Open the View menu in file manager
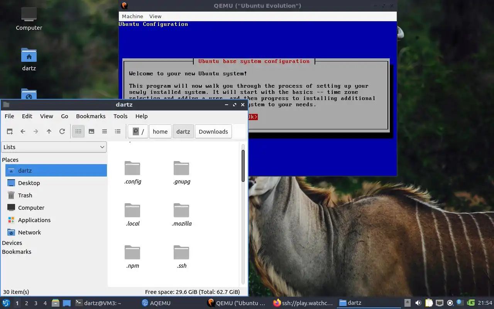Viewport: 494px width, 309px height. coord(46,116)
